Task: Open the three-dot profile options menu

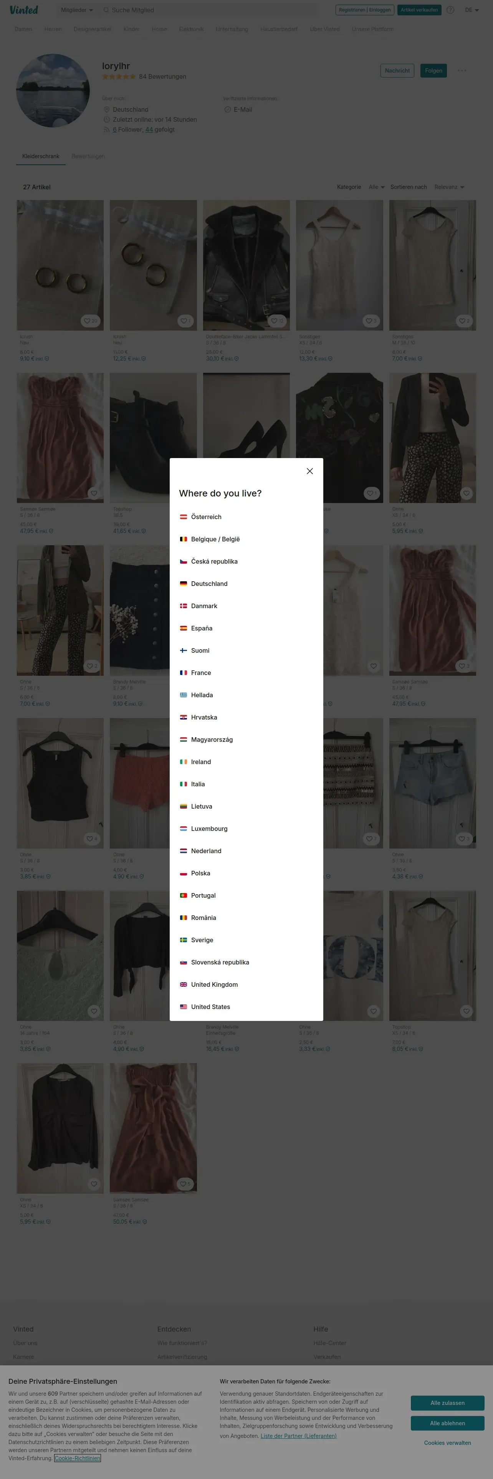Action: tap(462, 71)
